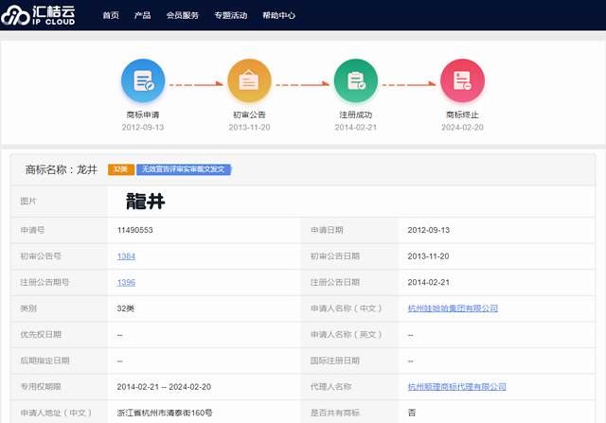Click the 国际注册日期 field label
Viewport: 606px width, 423px height.
[334, 361]
